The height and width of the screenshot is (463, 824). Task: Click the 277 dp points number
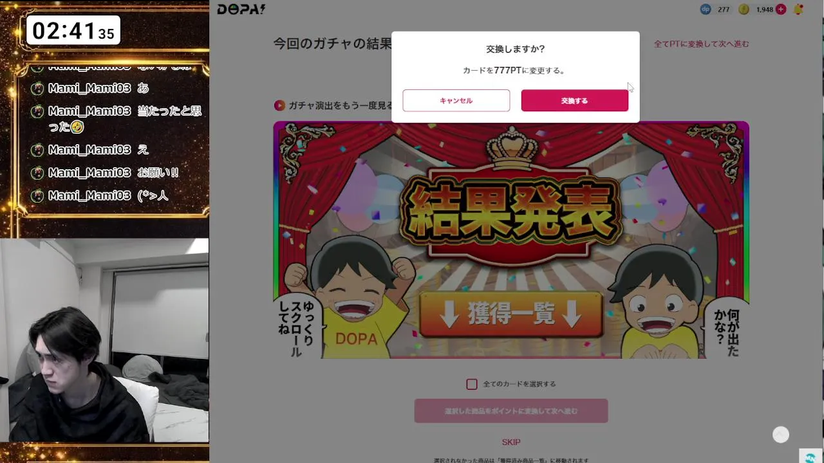tap(724, 10)
